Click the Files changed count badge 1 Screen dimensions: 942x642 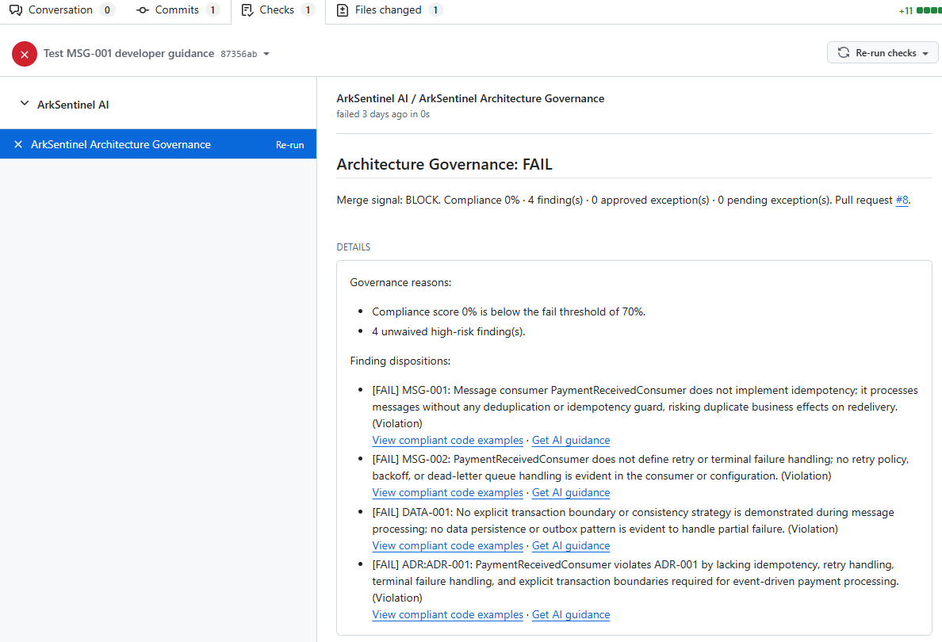point(435,10)
